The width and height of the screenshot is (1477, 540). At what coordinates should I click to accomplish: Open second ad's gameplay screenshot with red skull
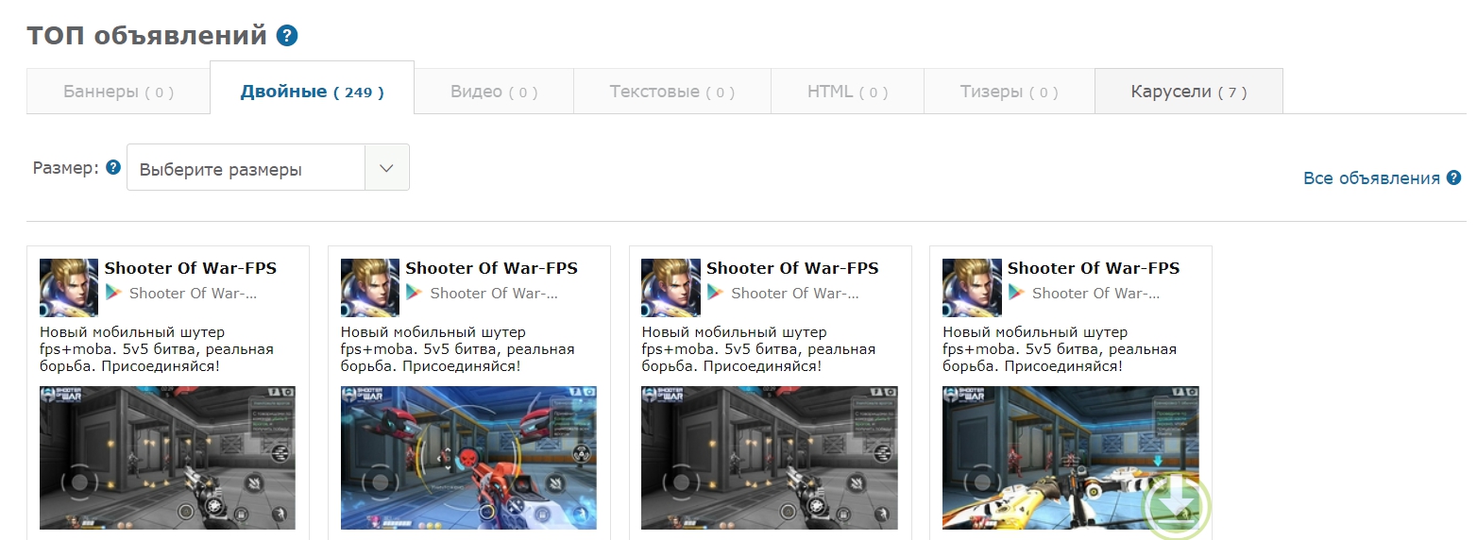pos(468,457)
